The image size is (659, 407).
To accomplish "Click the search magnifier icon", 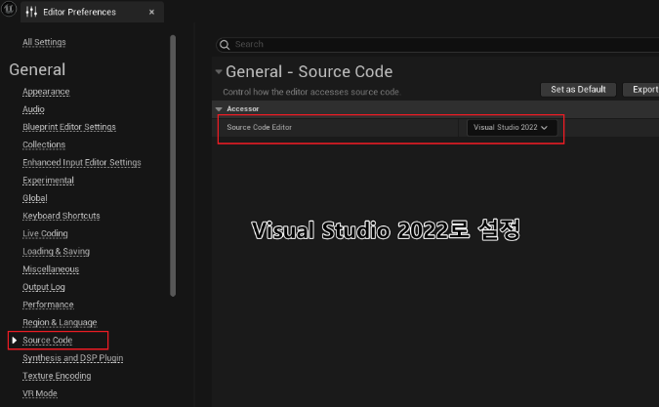I will tap(225, 45).
